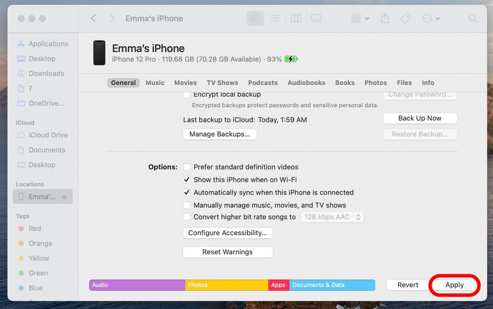The width and height of the screenshot is (493, 309).
Task: Expand the More actions ellipsis menu
Action: click(x=431, y=18)
